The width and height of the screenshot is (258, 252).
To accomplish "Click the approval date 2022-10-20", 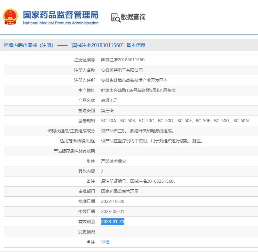I will point(112,202).
